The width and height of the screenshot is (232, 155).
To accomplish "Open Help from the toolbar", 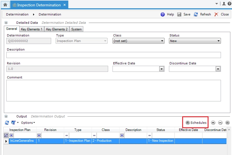I will [167, 14].
